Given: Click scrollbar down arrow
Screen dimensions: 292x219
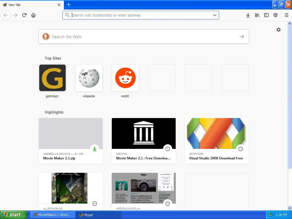Looking at the screenshot, I should point(289,208).
